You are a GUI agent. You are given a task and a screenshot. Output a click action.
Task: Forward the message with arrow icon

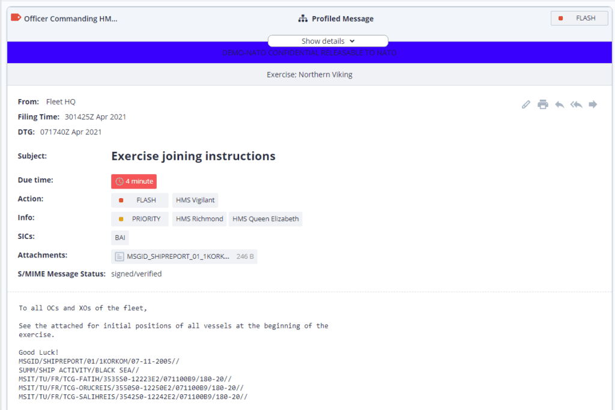tap(593, 104)
